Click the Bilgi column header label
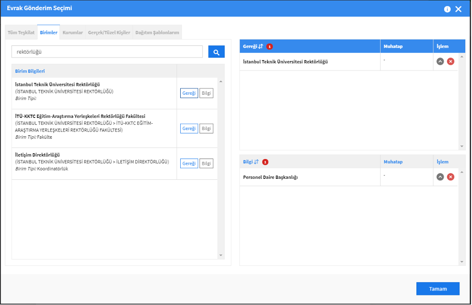The width and height of the screenshot is (472, 305). pos(248,161)
